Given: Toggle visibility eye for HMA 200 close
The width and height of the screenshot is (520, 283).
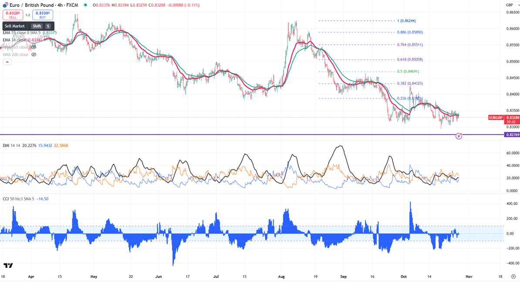Looking at the screenshot, I should click(34, 54).
